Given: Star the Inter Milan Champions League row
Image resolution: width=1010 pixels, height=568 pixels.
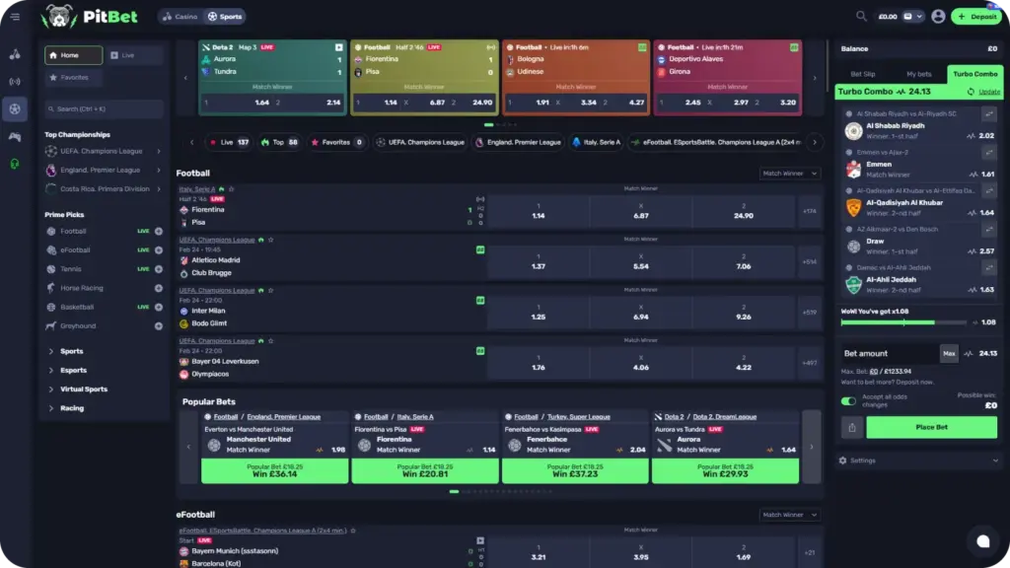Looking at the screenshot, I should (270, 291).
